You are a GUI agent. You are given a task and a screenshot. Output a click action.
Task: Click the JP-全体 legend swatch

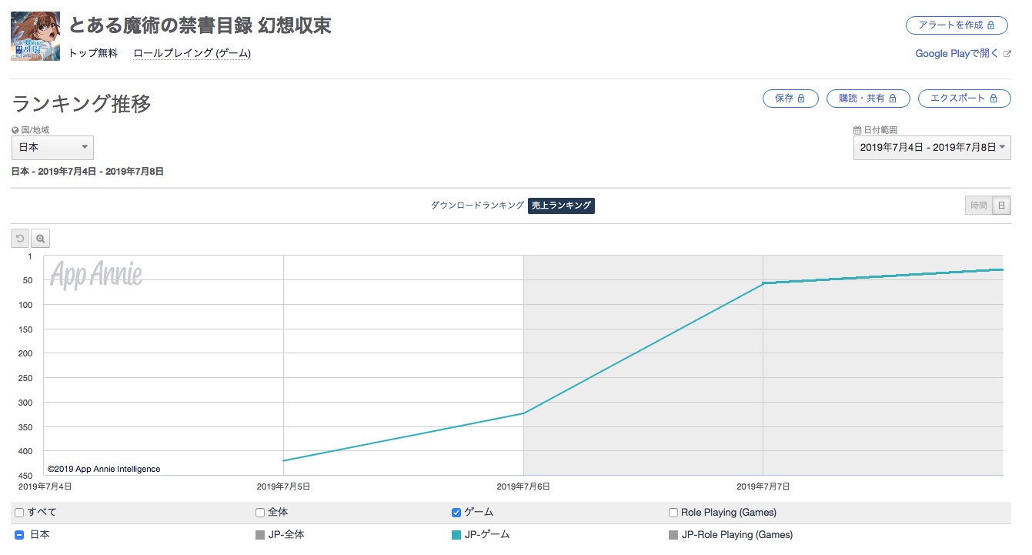click(260, 534)
